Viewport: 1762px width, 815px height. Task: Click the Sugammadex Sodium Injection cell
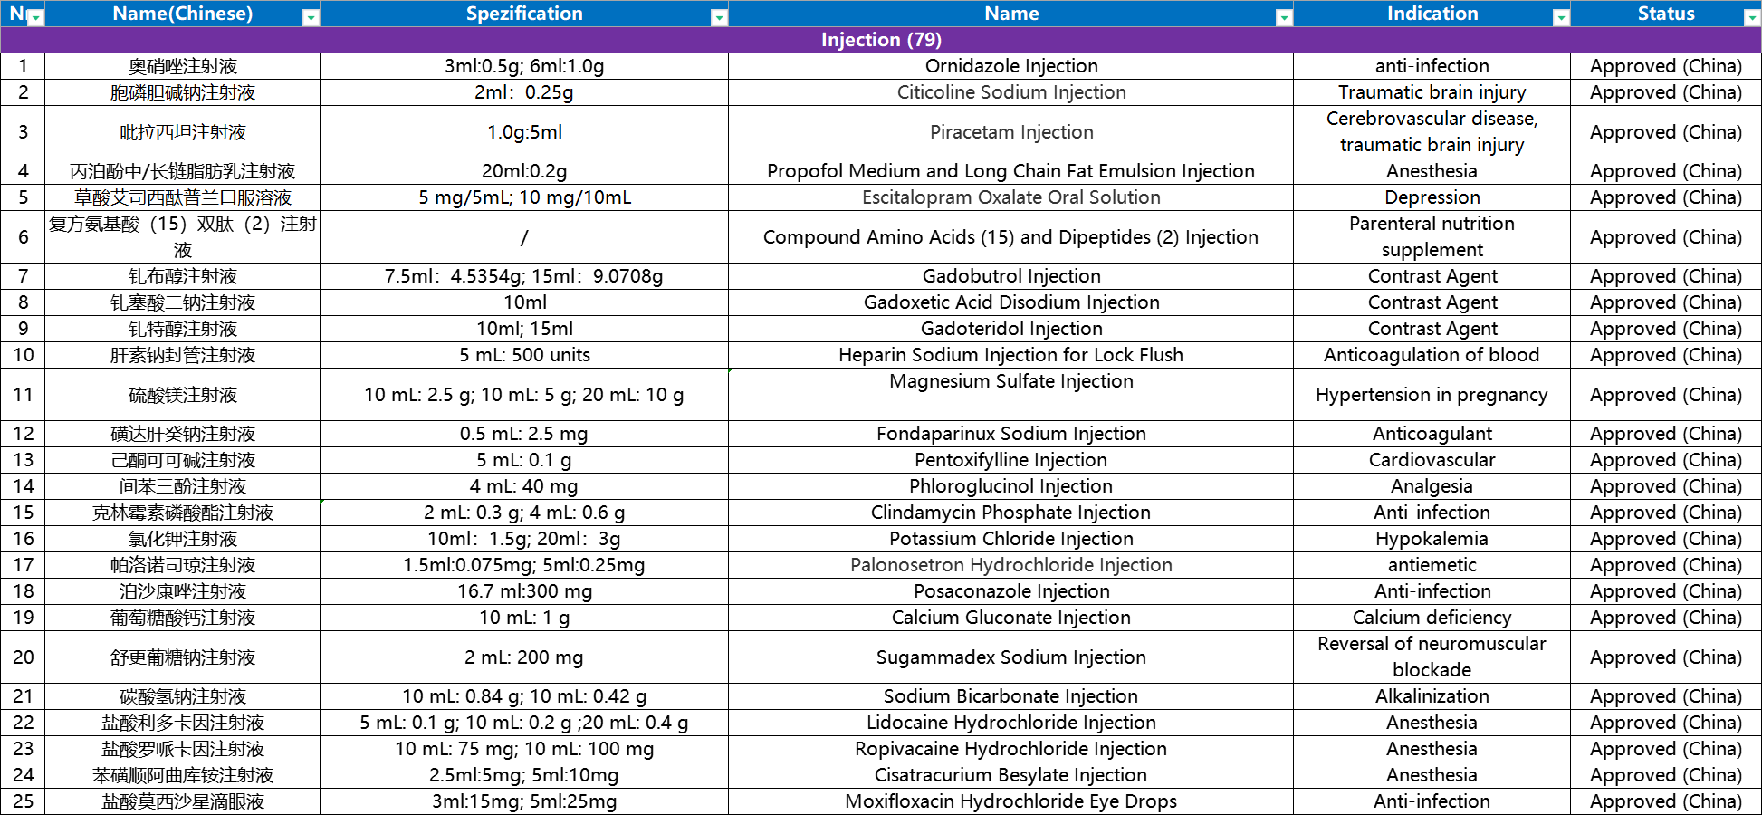click(1010, 657)
